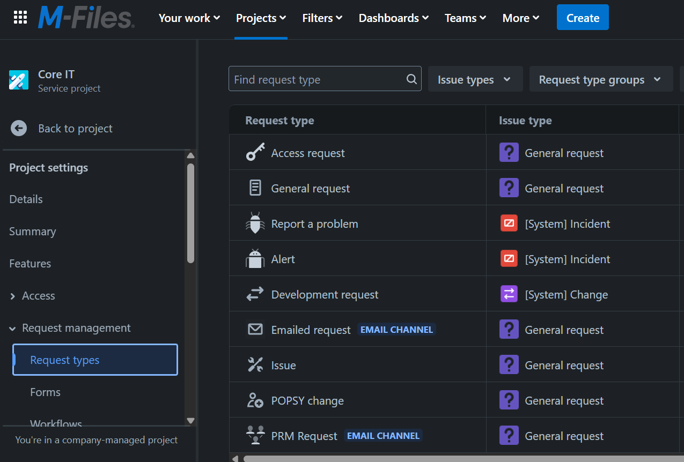This screenshot has width=684, height=462.
Task: Open the Issue types dropdown
Action: pos(475,80)
